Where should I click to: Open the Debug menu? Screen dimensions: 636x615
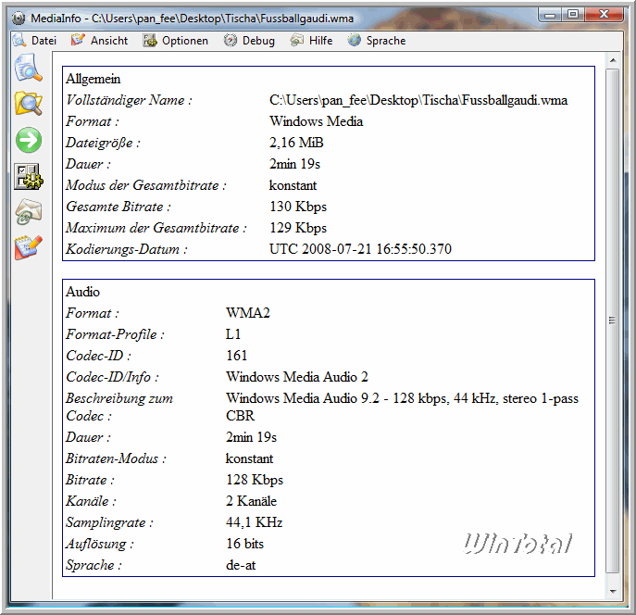249,41
